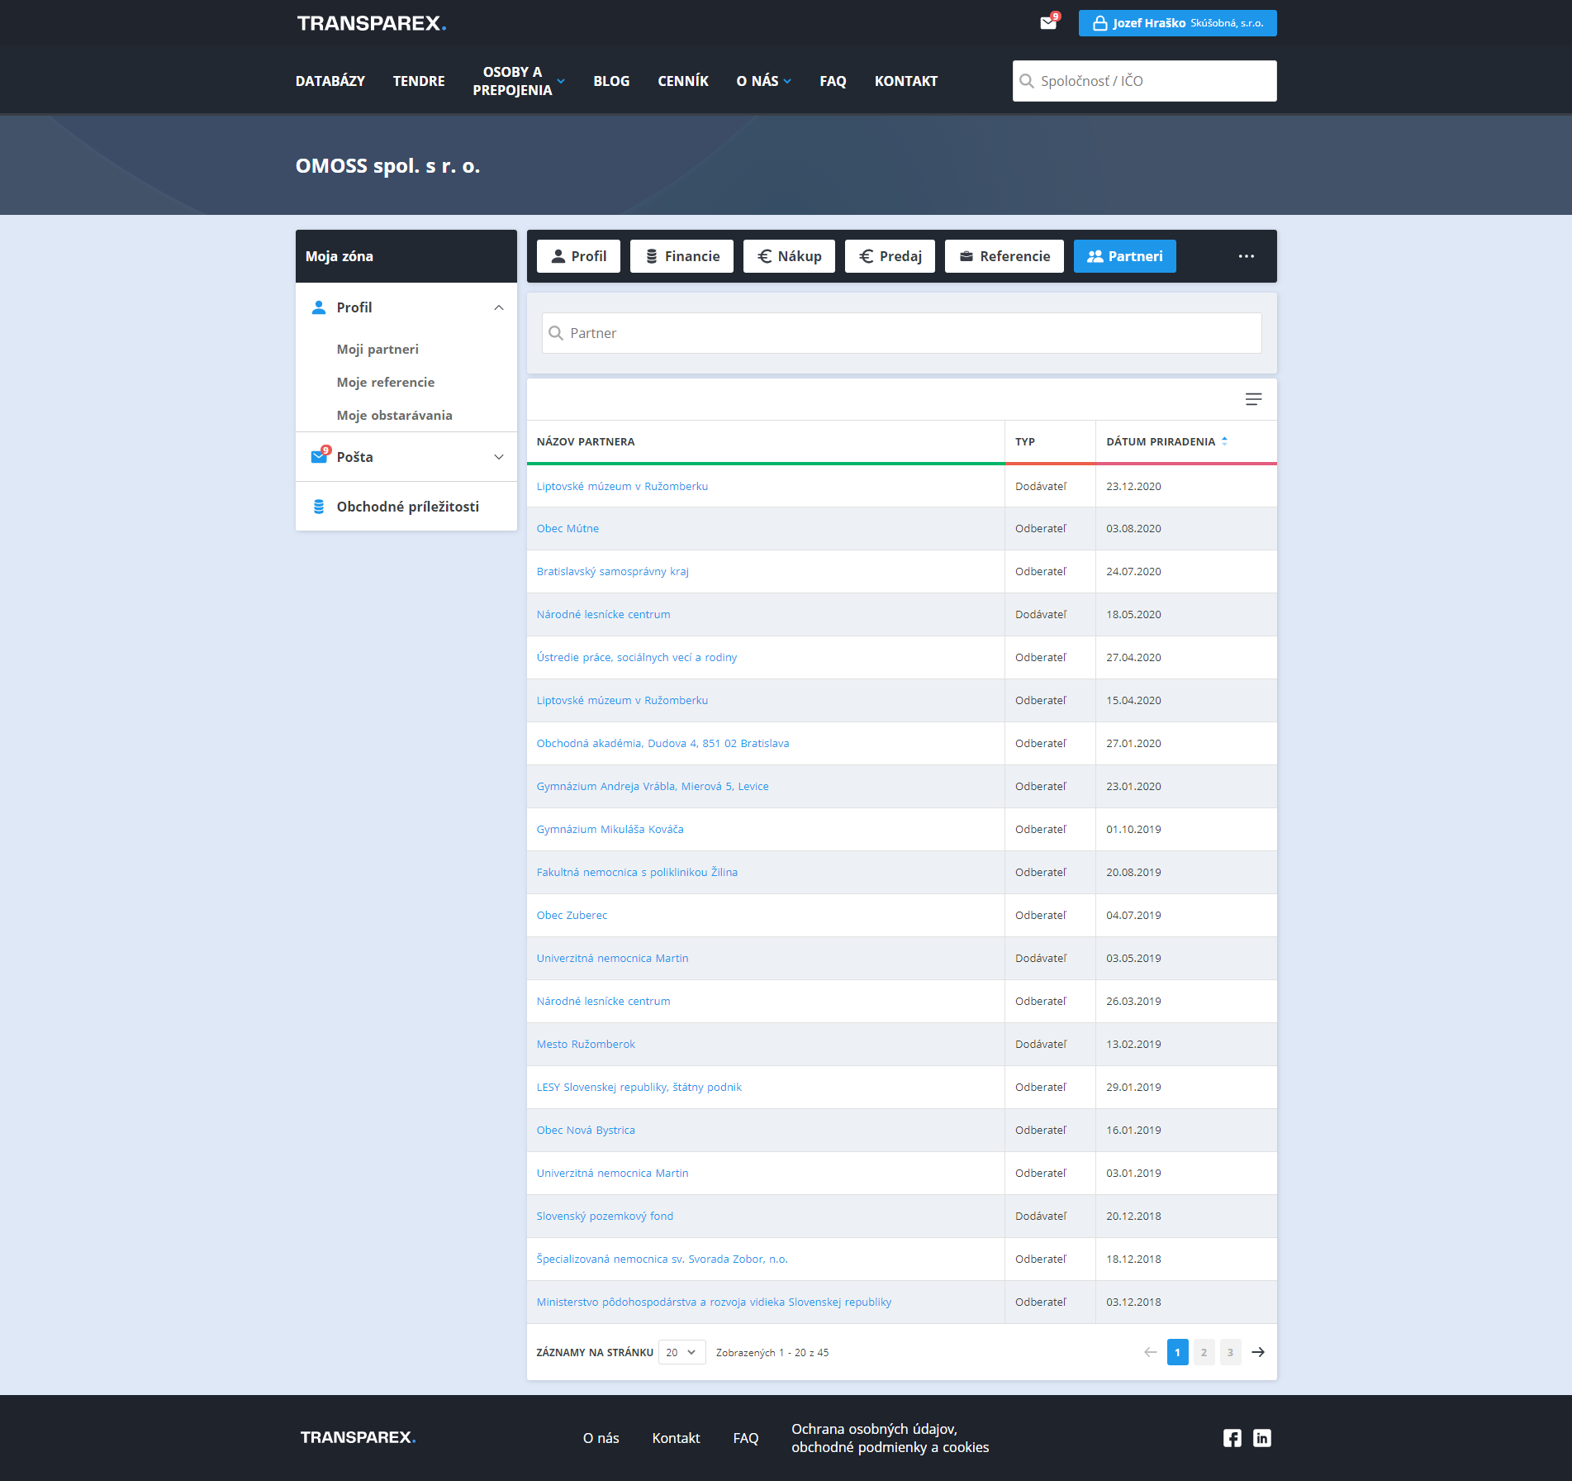Collapse the Profil section in sidebar
Screen dimensions: 1572x1481
[498, 307]
